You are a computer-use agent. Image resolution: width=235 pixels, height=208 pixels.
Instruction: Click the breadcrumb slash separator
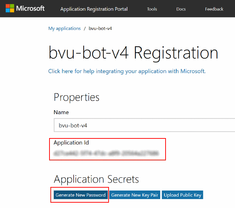click(85, 29)
